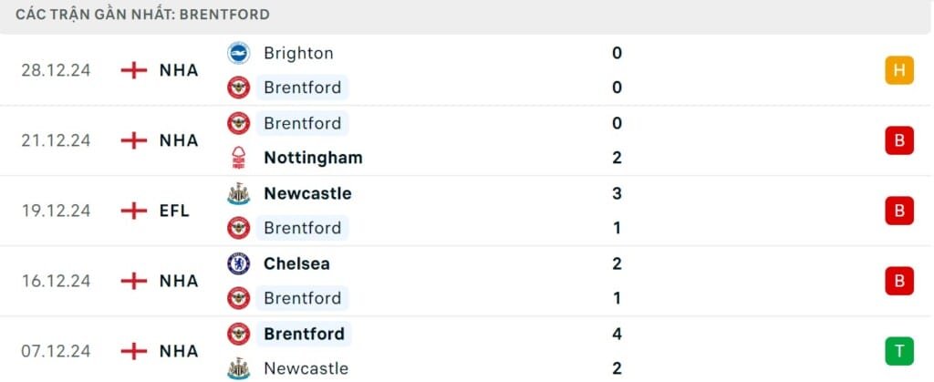Click the Brighton club crest icon
934x382 pixels.
(238, 53)
